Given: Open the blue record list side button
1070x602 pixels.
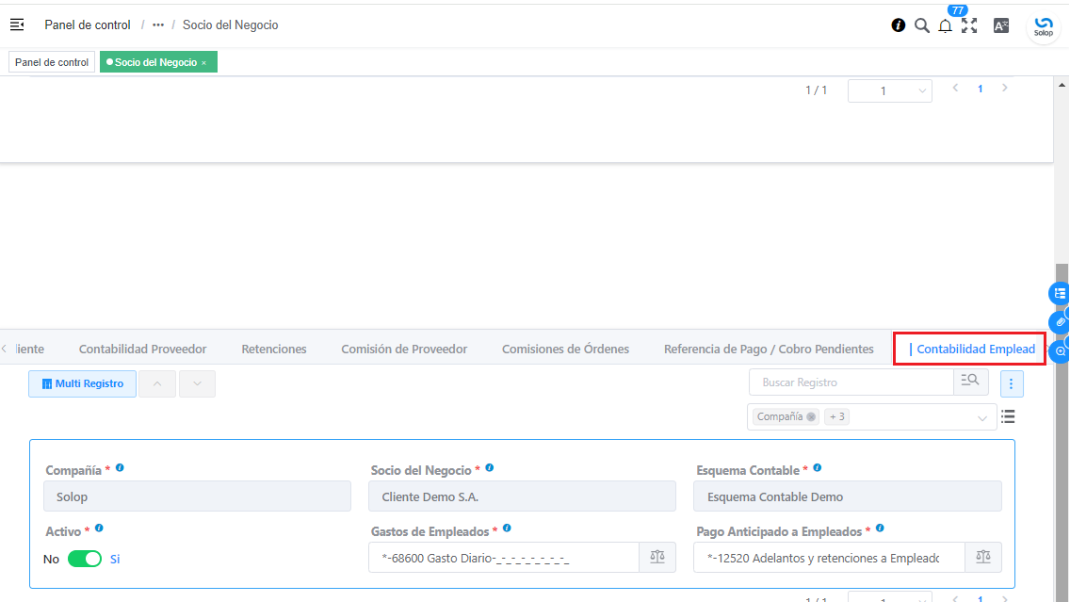Looking at the screenshot, I should pyautogui.click(x=1059, y=294).
